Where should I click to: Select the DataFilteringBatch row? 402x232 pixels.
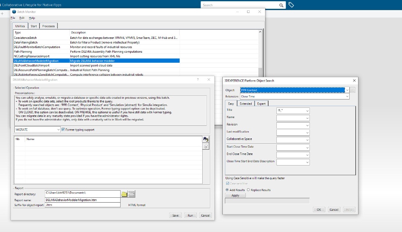point(96,42)
